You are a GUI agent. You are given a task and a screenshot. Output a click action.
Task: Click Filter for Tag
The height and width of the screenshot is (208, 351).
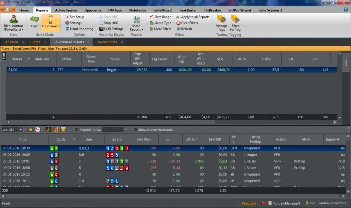coord(235,23)
